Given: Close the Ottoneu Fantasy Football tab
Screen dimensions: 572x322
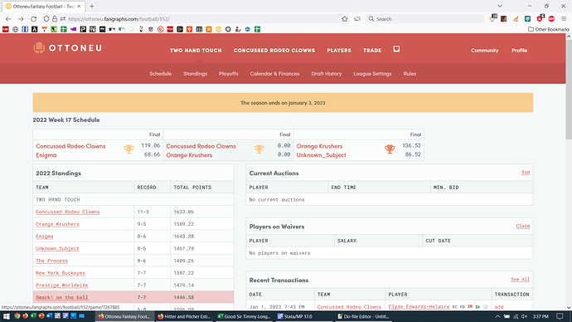Looking at the screenshot, I should (x=79, y=6).
